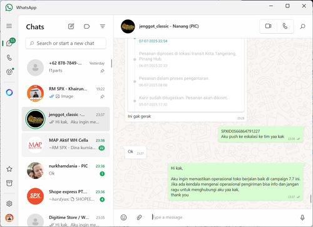Open nurkhamdania - PIC chat
Screen dimensions: 313x227
(x=66, y=171)
